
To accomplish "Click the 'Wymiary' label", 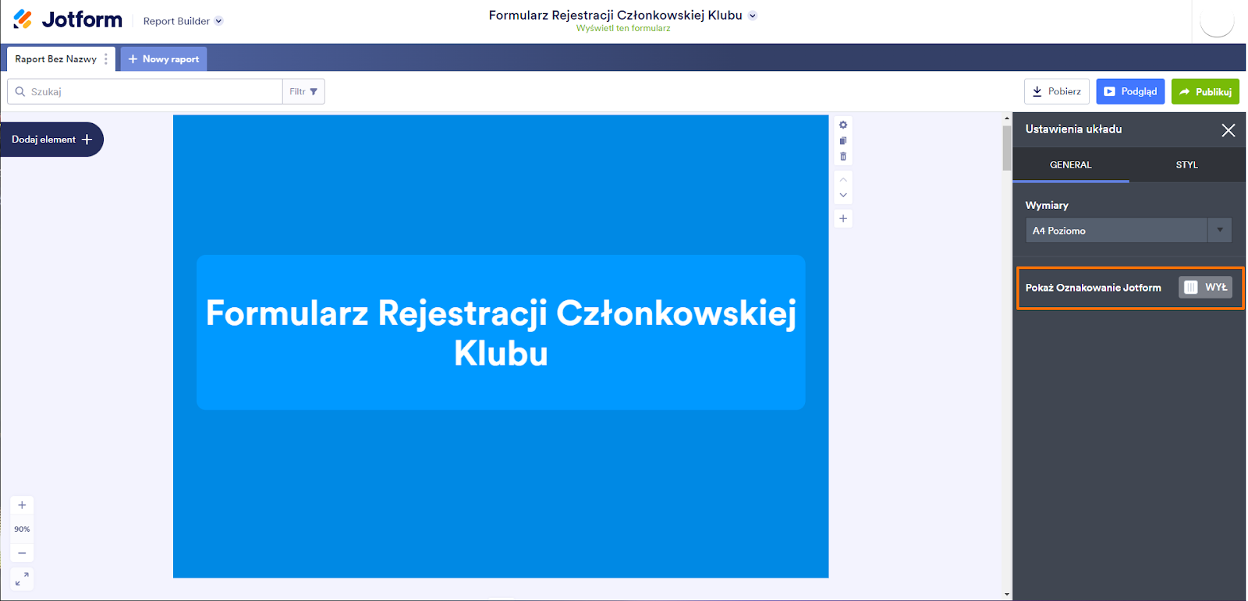I will tap(1047, 205).
